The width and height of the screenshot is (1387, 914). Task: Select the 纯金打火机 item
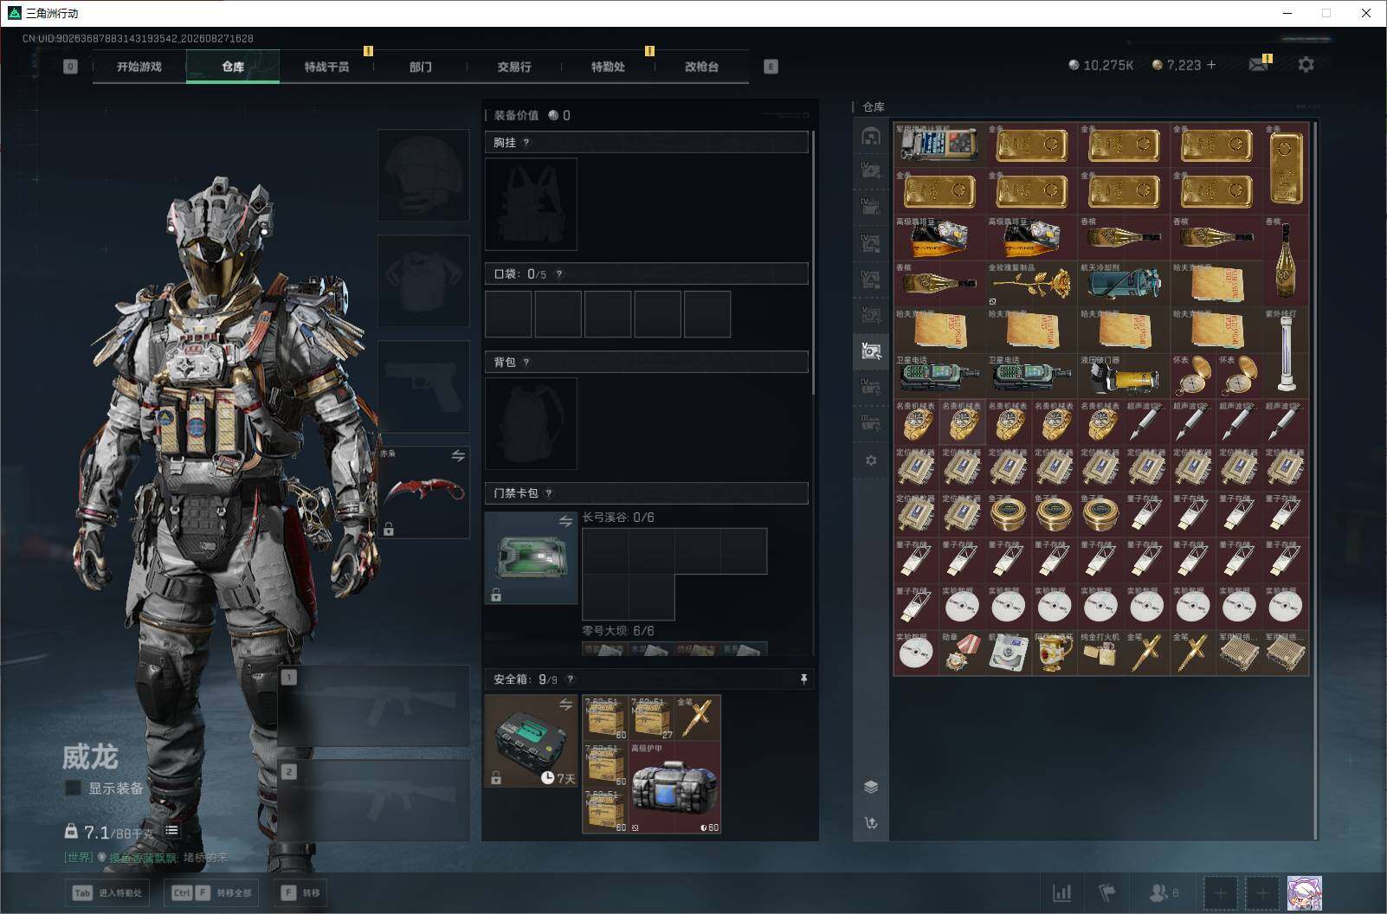coord(1101,653)
